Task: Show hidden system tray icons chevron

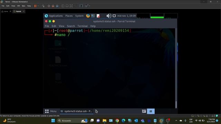Action: point(176,121)
